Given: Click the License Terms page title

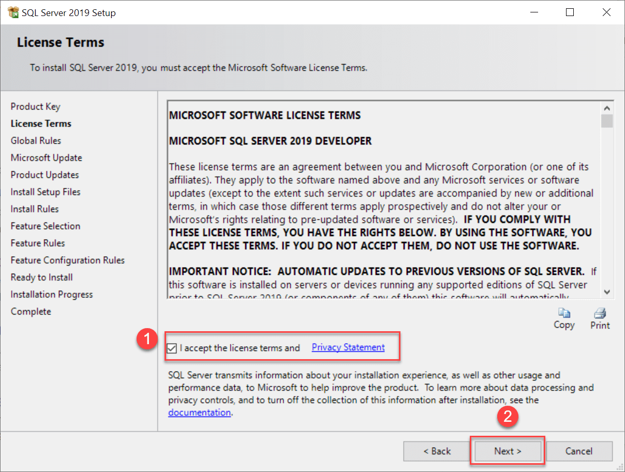Looking at the screenshot, I should (x=61, y=42).
